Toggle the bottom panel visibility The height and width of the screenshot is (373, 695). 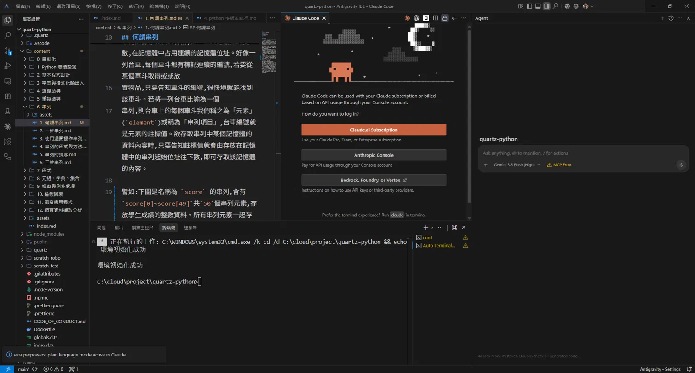pos(538,6)
